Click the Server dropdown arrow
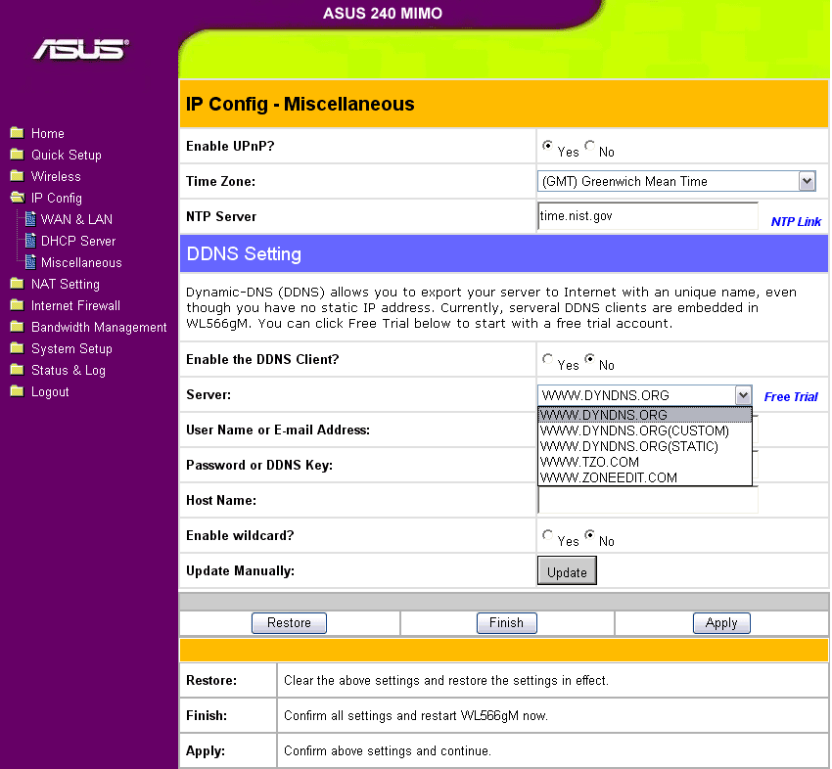The image size is (832, 769). [743, 395]
